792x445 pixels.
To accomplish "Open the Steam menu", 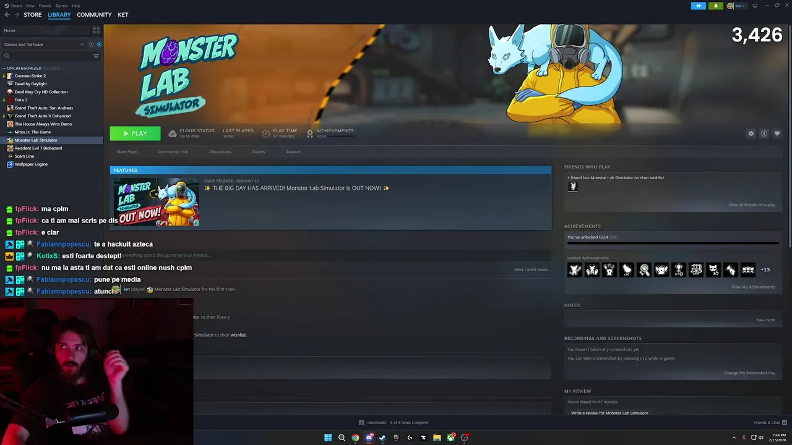I will point(15,6).
